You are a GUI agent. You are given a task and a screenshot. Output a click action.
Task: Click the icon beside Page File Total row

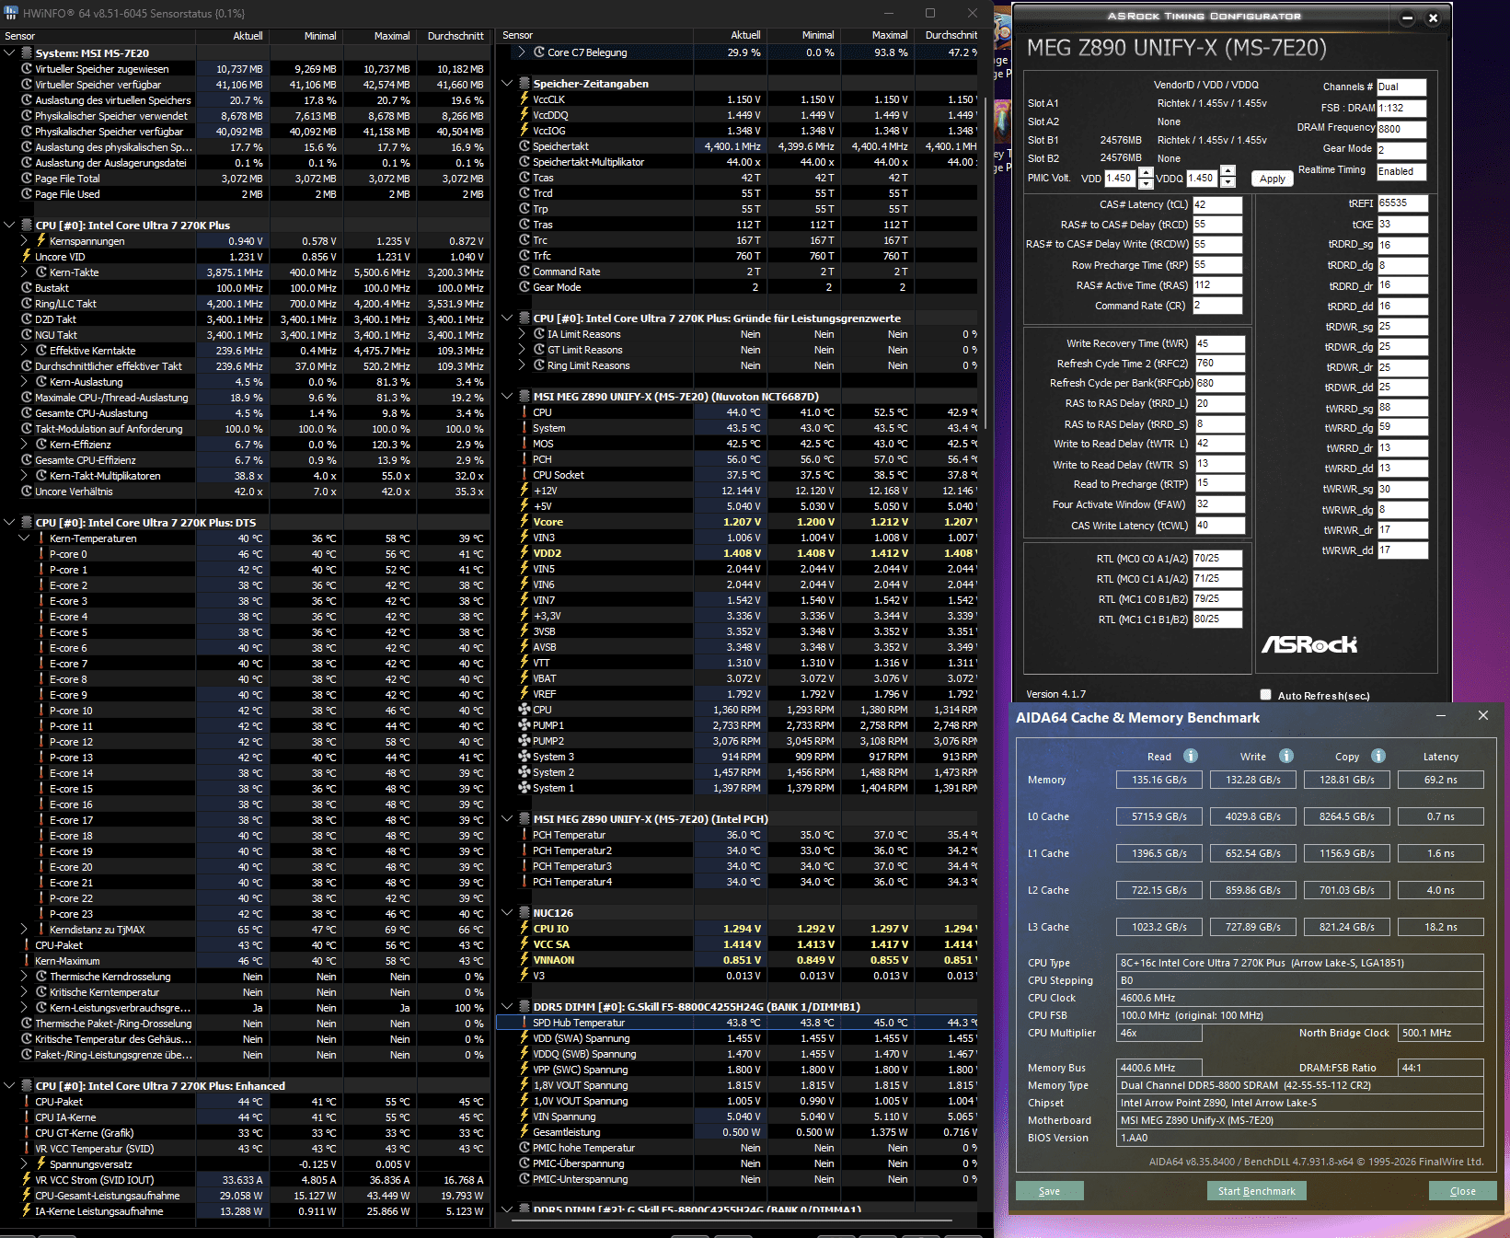(27, 179)
